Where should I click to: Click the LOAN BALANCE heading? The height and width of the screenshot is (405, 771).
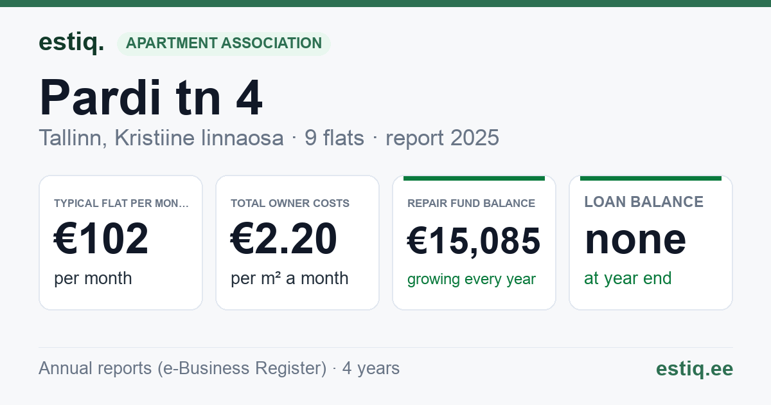[x=644, y=202]
